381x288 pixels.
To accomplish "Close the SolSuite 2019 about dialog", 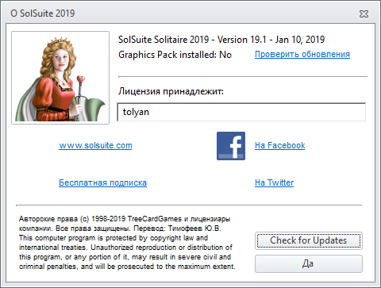I will 364,13.
